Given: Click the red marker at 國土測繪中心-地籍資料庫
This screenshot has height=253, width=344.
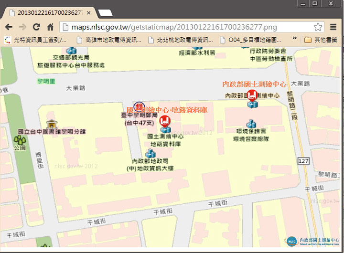Looking at the screenshot, I should click(165, 121).
